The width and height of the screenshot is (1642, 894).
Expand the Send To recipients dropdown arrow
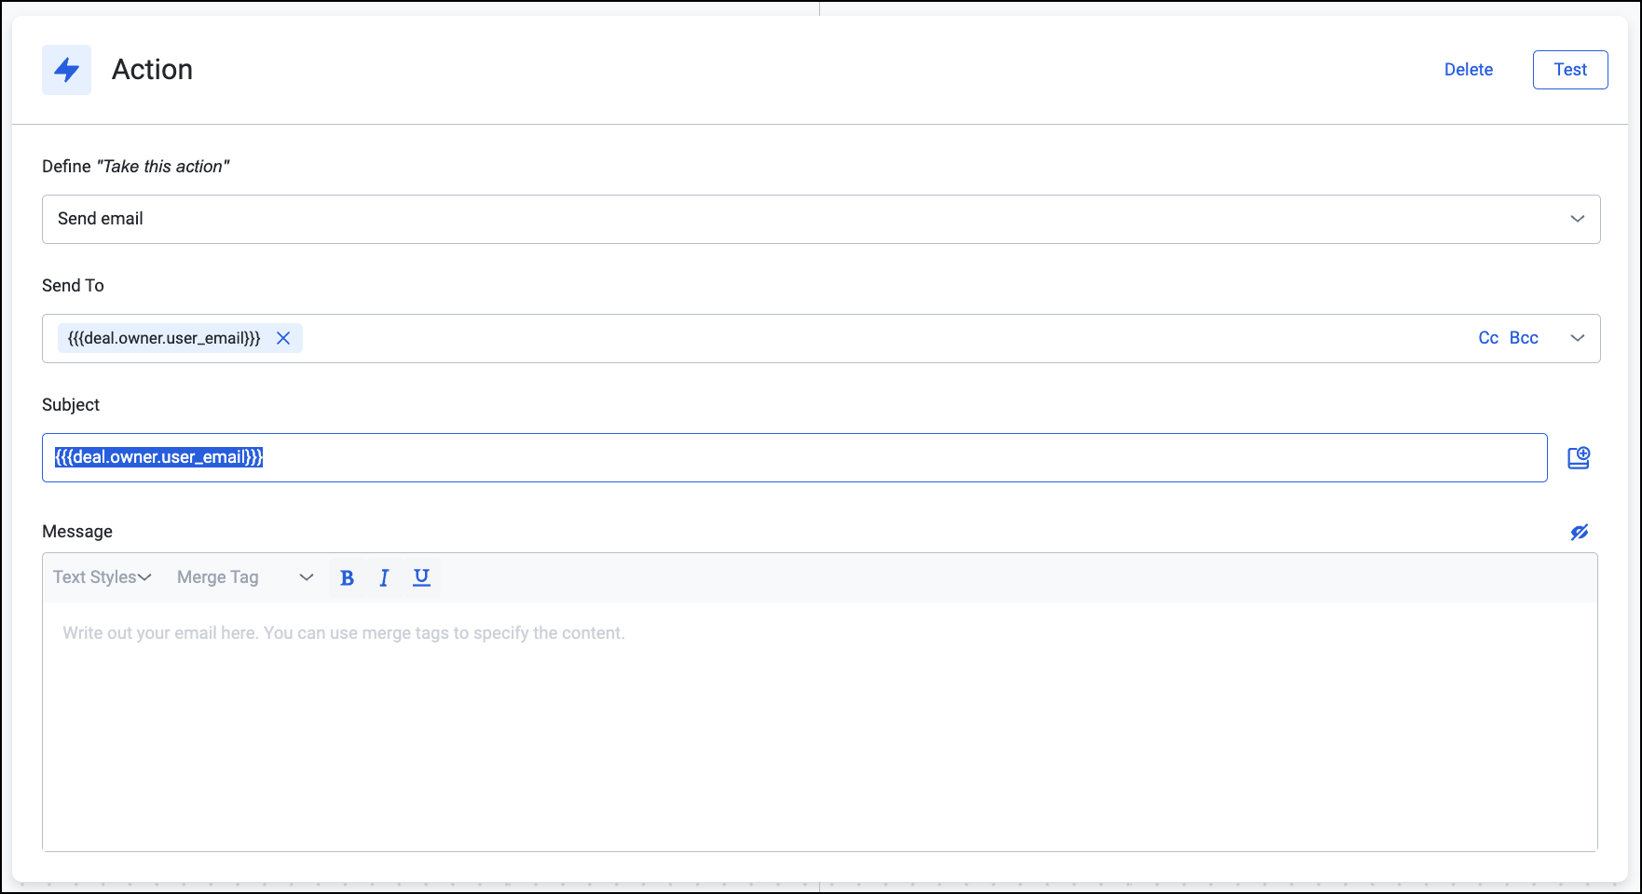[x=1577, y=338]
